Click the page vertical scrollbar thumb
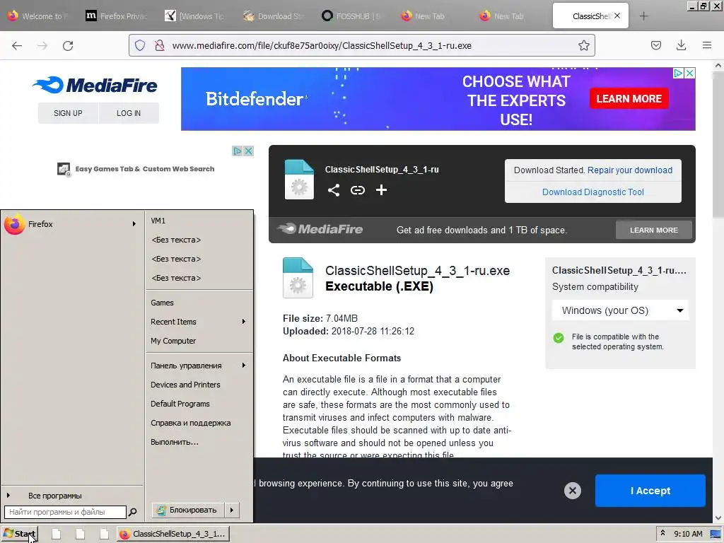This screenshot has height=543, width=724. click(x=718, y=143)
